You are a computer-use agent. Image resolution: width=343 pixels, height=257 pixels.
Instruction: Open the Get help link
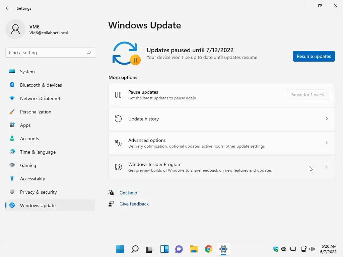click(x=128, y=193)
